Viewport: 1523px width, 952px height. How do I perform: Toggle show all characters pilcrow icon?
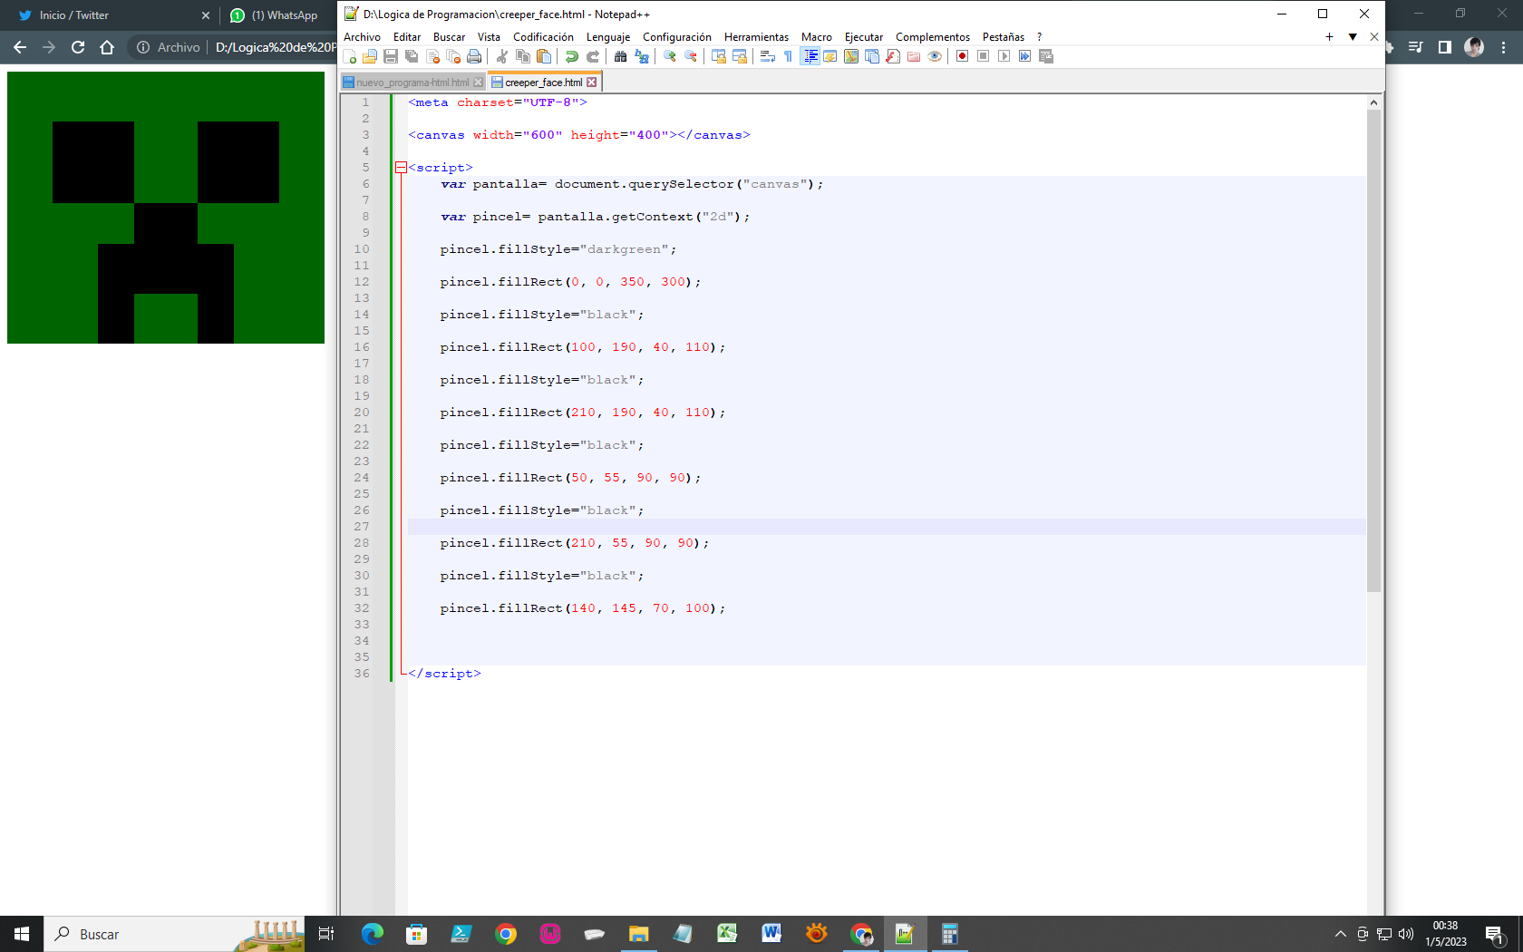788,56
